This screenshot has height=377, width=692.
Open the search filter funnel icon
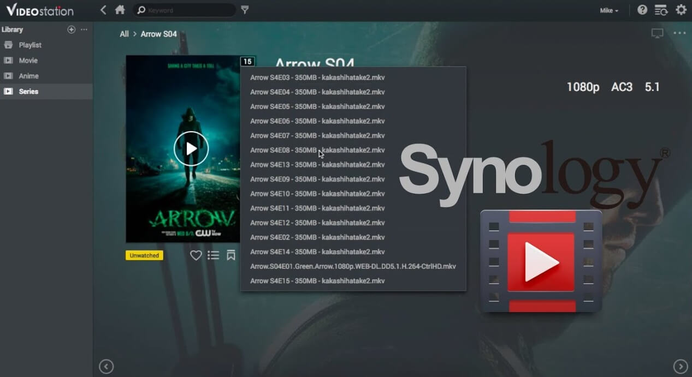click(x=245, y=10)
